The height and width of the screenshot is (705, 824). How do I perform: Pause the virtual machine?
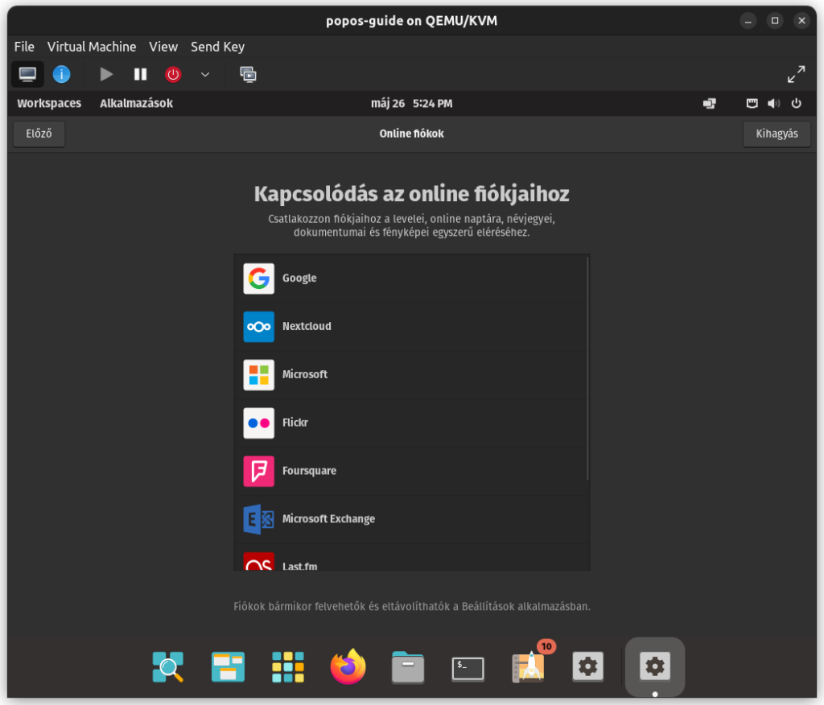coord(140,74)
